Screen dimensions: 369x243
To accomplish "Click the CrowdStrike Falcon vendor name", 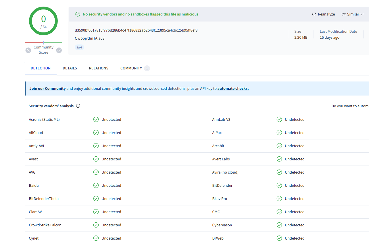I will (x=45, y=225).
